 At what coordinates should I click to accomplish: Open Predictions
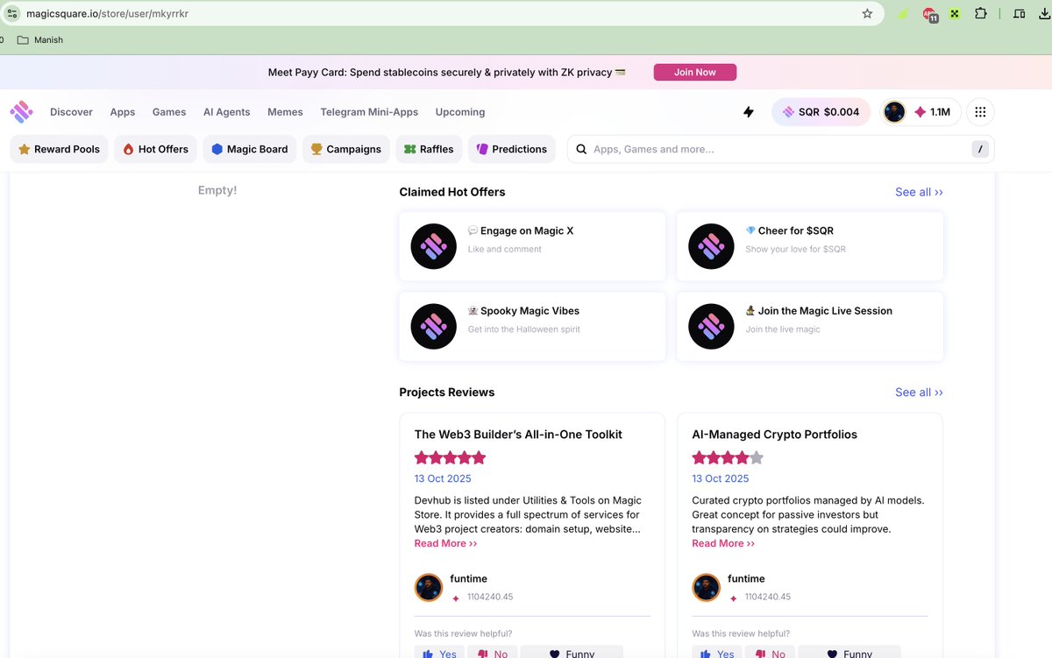512,149
